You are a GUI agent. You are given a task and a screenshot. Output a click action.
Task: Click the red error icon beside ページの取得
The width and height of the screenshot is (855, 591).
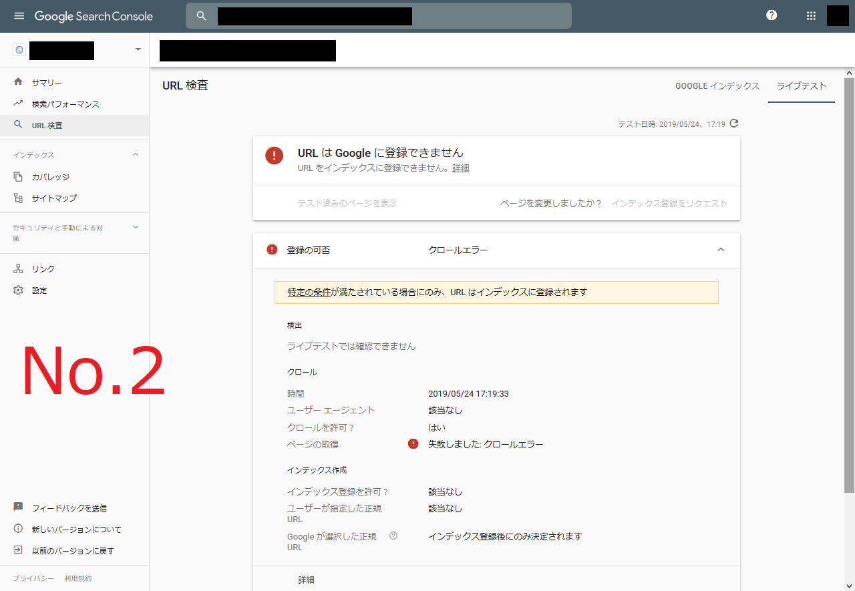click(x=413, y=443)
